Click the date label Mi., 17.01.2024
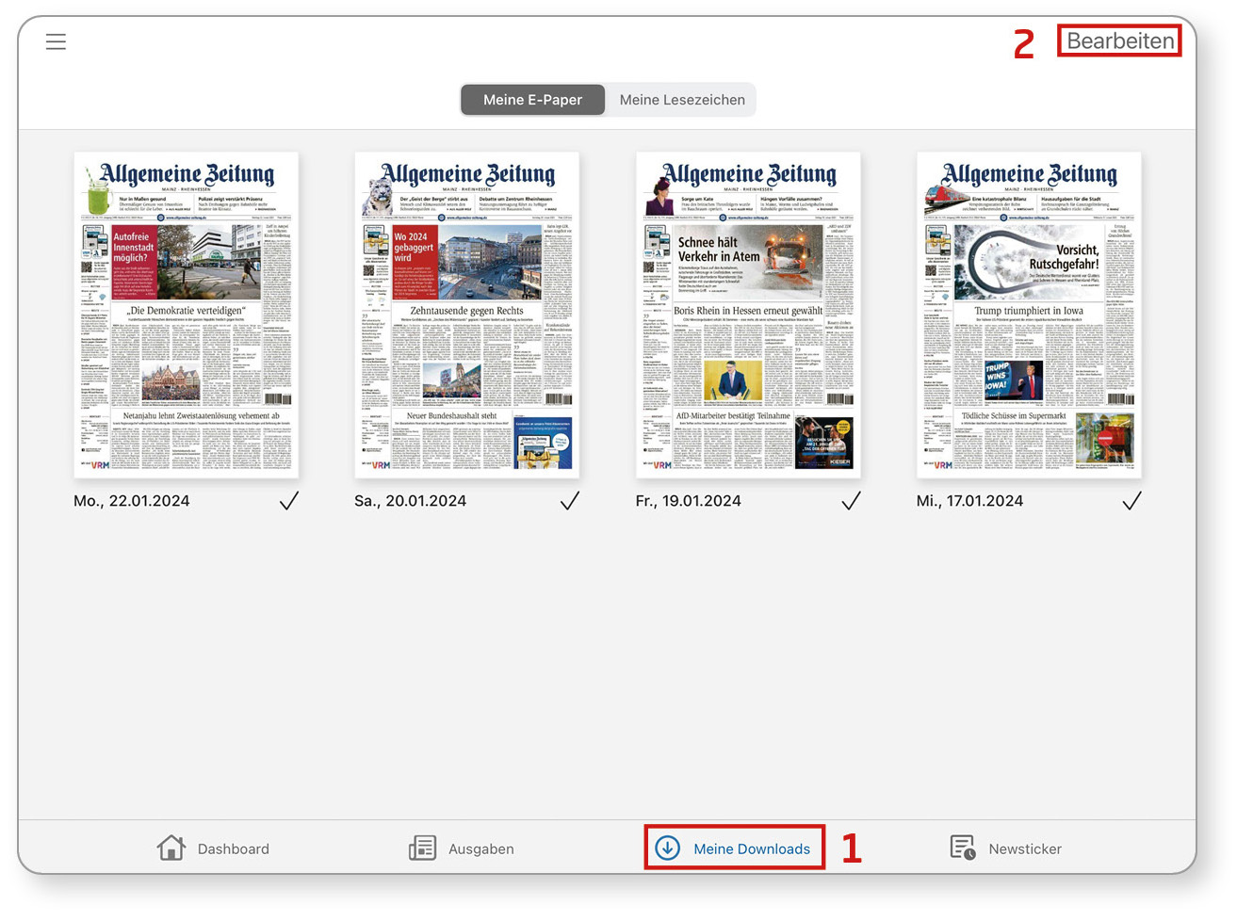The width and height of the screenshot is (1237, 921). click(x=969, y=501)
